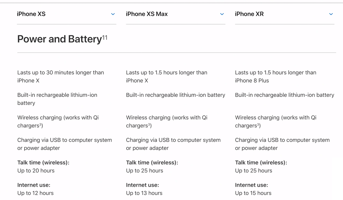Viewport: 343px width, 200px height.
Task: Open the iPhone XS model selector label
Action: coord(31,14)
